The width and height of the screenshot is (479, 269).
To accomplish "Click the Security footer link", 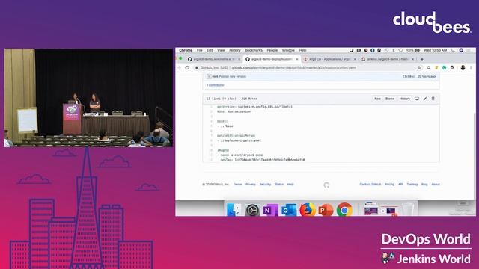I will (x=265, y=185).
